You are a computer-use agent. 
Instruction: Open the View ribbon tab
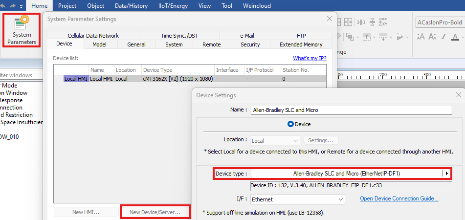204,6
